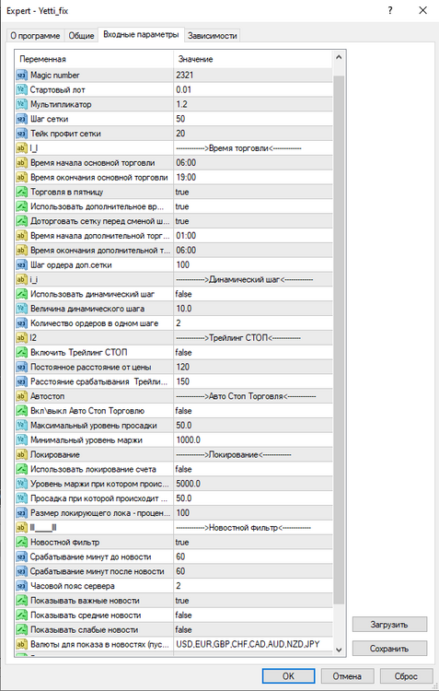Click the icon beside Постоянное расстояние от цены
This screenshot has width=439, height=691.
click(21, 367)
